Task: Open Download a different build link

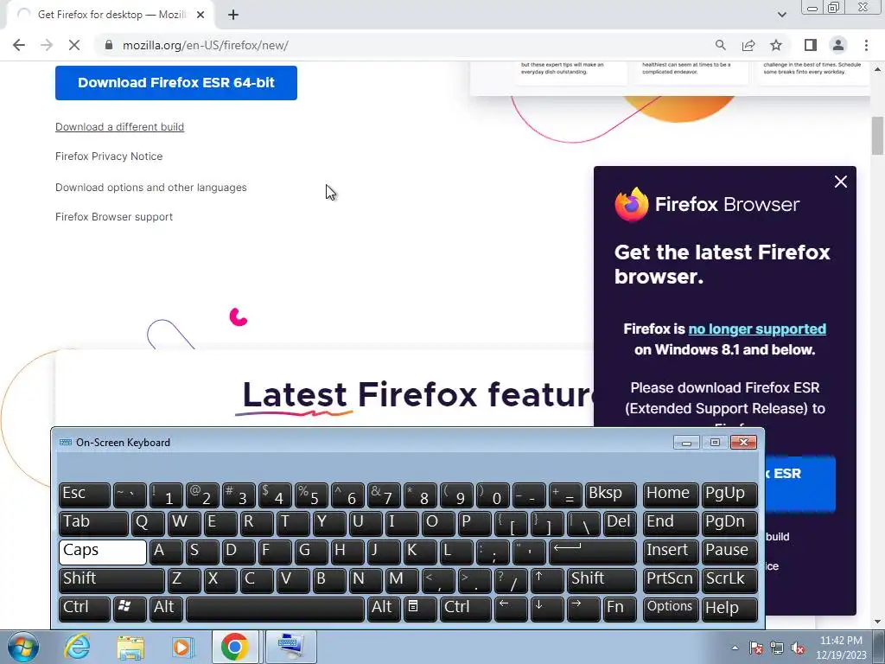Action: [119, 127]
